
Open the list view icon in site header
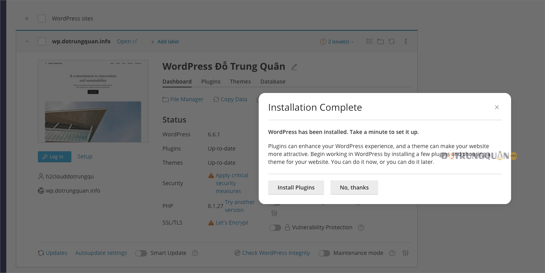tap(369, 41)
